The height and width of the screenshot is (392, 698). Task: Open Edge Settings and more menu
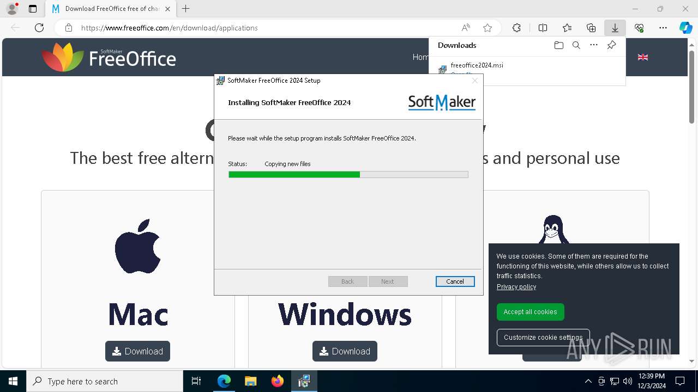click(x=663, y=28)
